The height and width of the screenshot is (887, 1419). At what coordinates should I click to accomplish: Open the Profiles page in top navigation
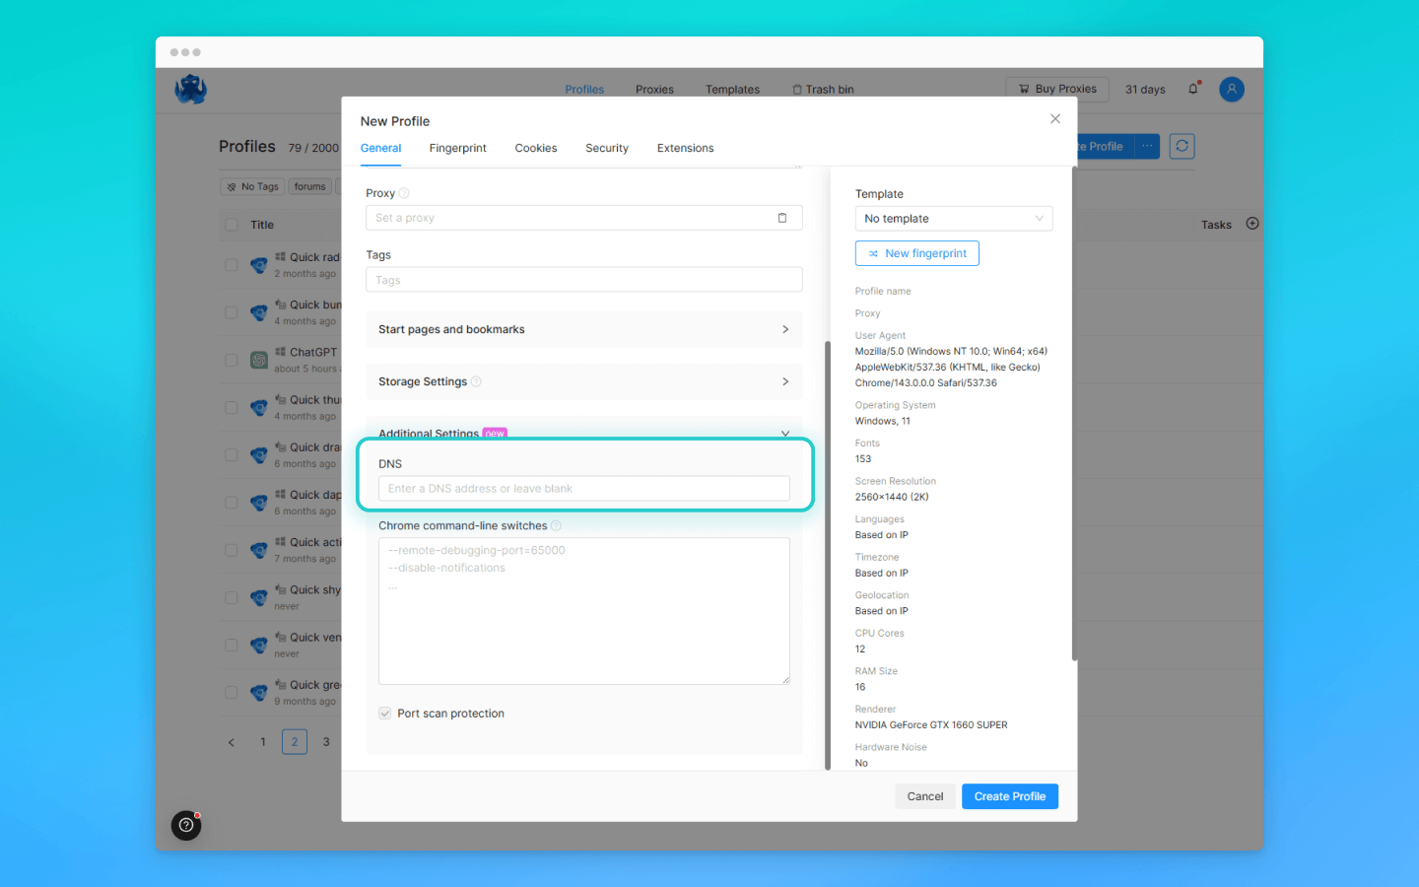(x=584, y=90)
